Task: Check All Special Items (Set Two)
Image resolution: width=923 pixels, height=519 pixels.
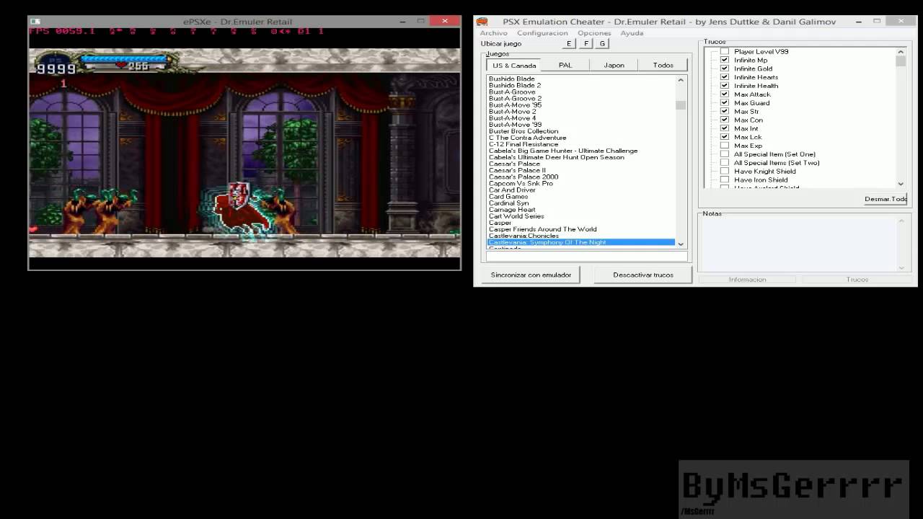Action: point(725,163)
